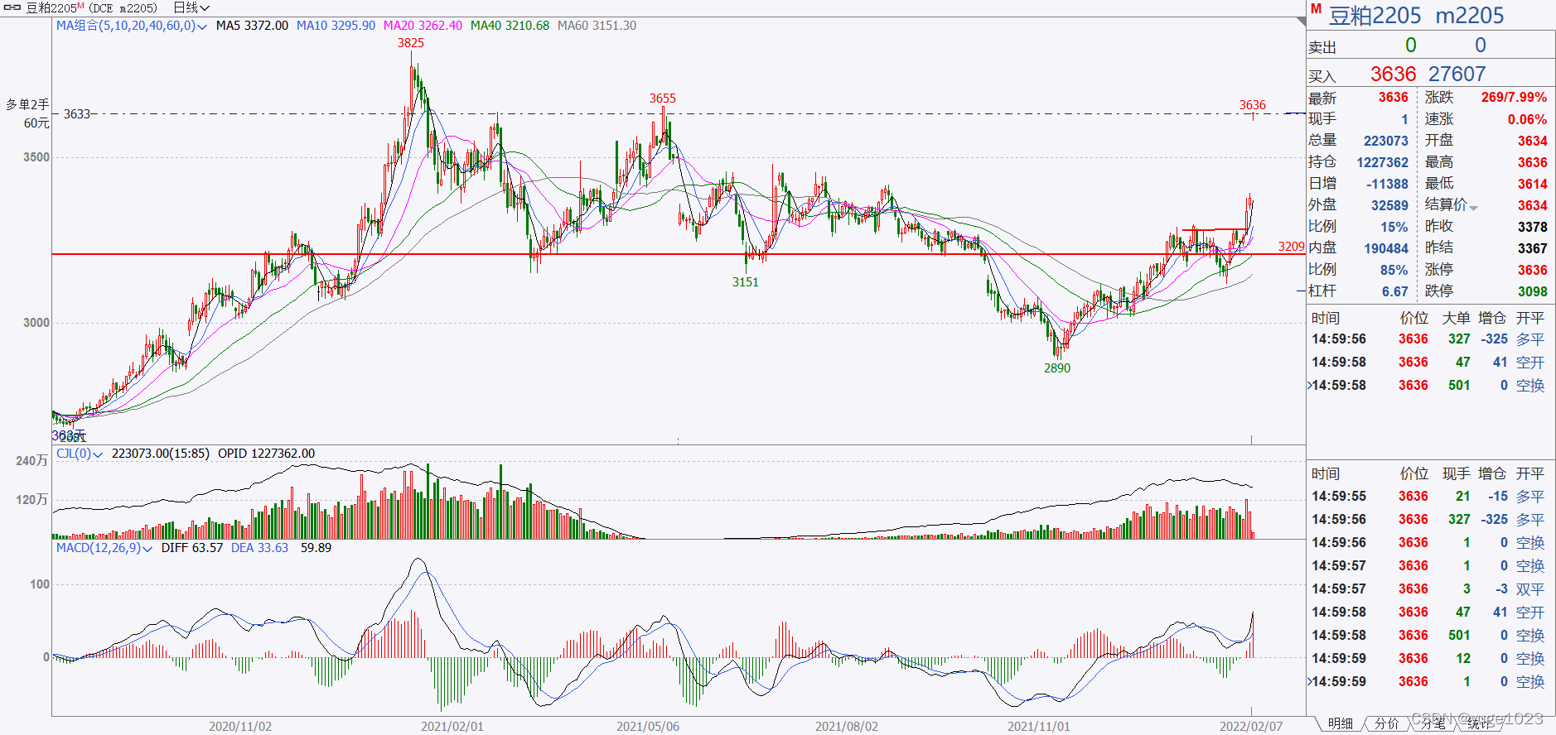Viewport: 1556px width, 735px height.
Task: Click the 2022/02/07 date axis label
Action: (1251, 726)
